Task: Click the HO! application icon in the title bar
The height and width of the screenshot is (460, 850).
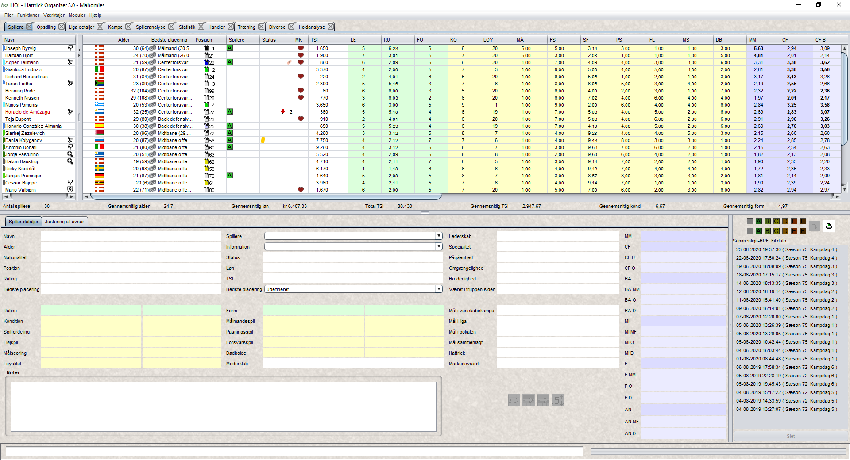Action: click(5, 5)
